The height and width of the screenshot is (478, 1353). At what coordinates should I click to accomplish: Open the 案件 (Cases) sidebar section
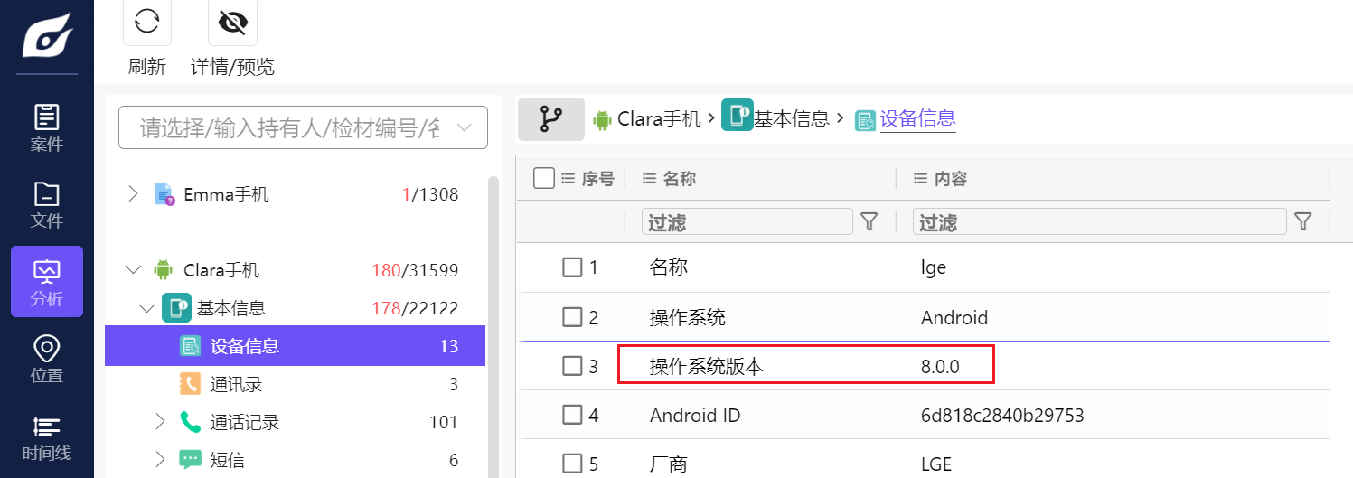tap(47, 127)
